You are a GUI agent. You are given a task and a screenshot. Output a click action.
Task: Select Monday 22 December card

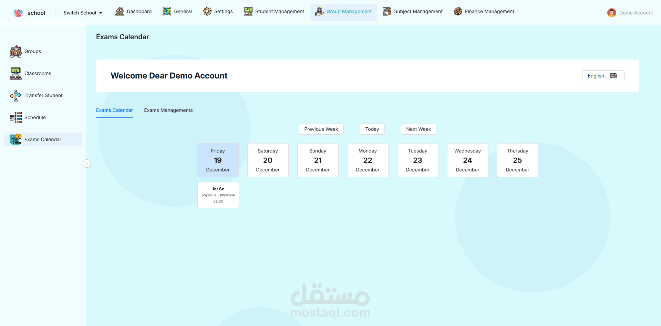point(368,160)
